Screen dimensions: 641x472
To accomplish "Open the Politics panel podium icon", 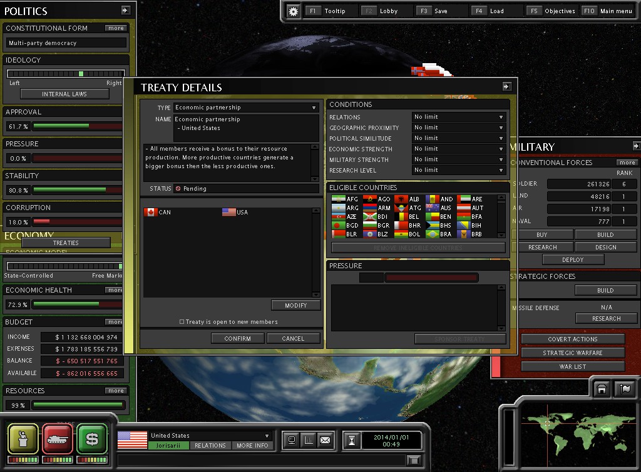I will [23, 438].
